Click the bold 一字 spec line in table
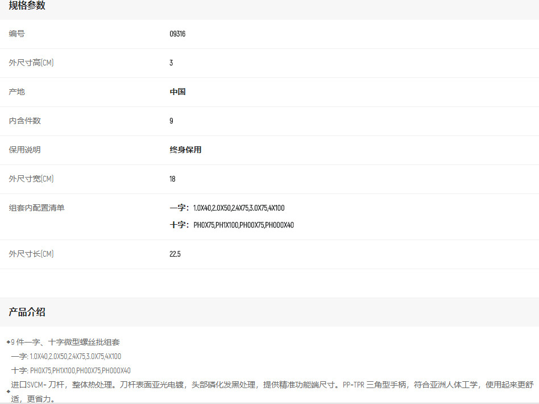This screenshot has width=539, height=404. pyautogui.click(x=227, y=208)
